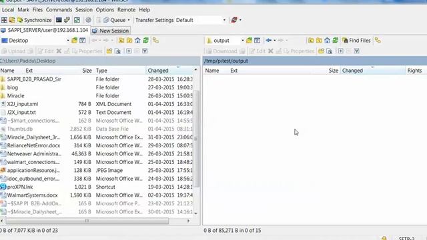Click the blue Back arrow in remote panel
This screenshot has height=240, width=427.
268,41
